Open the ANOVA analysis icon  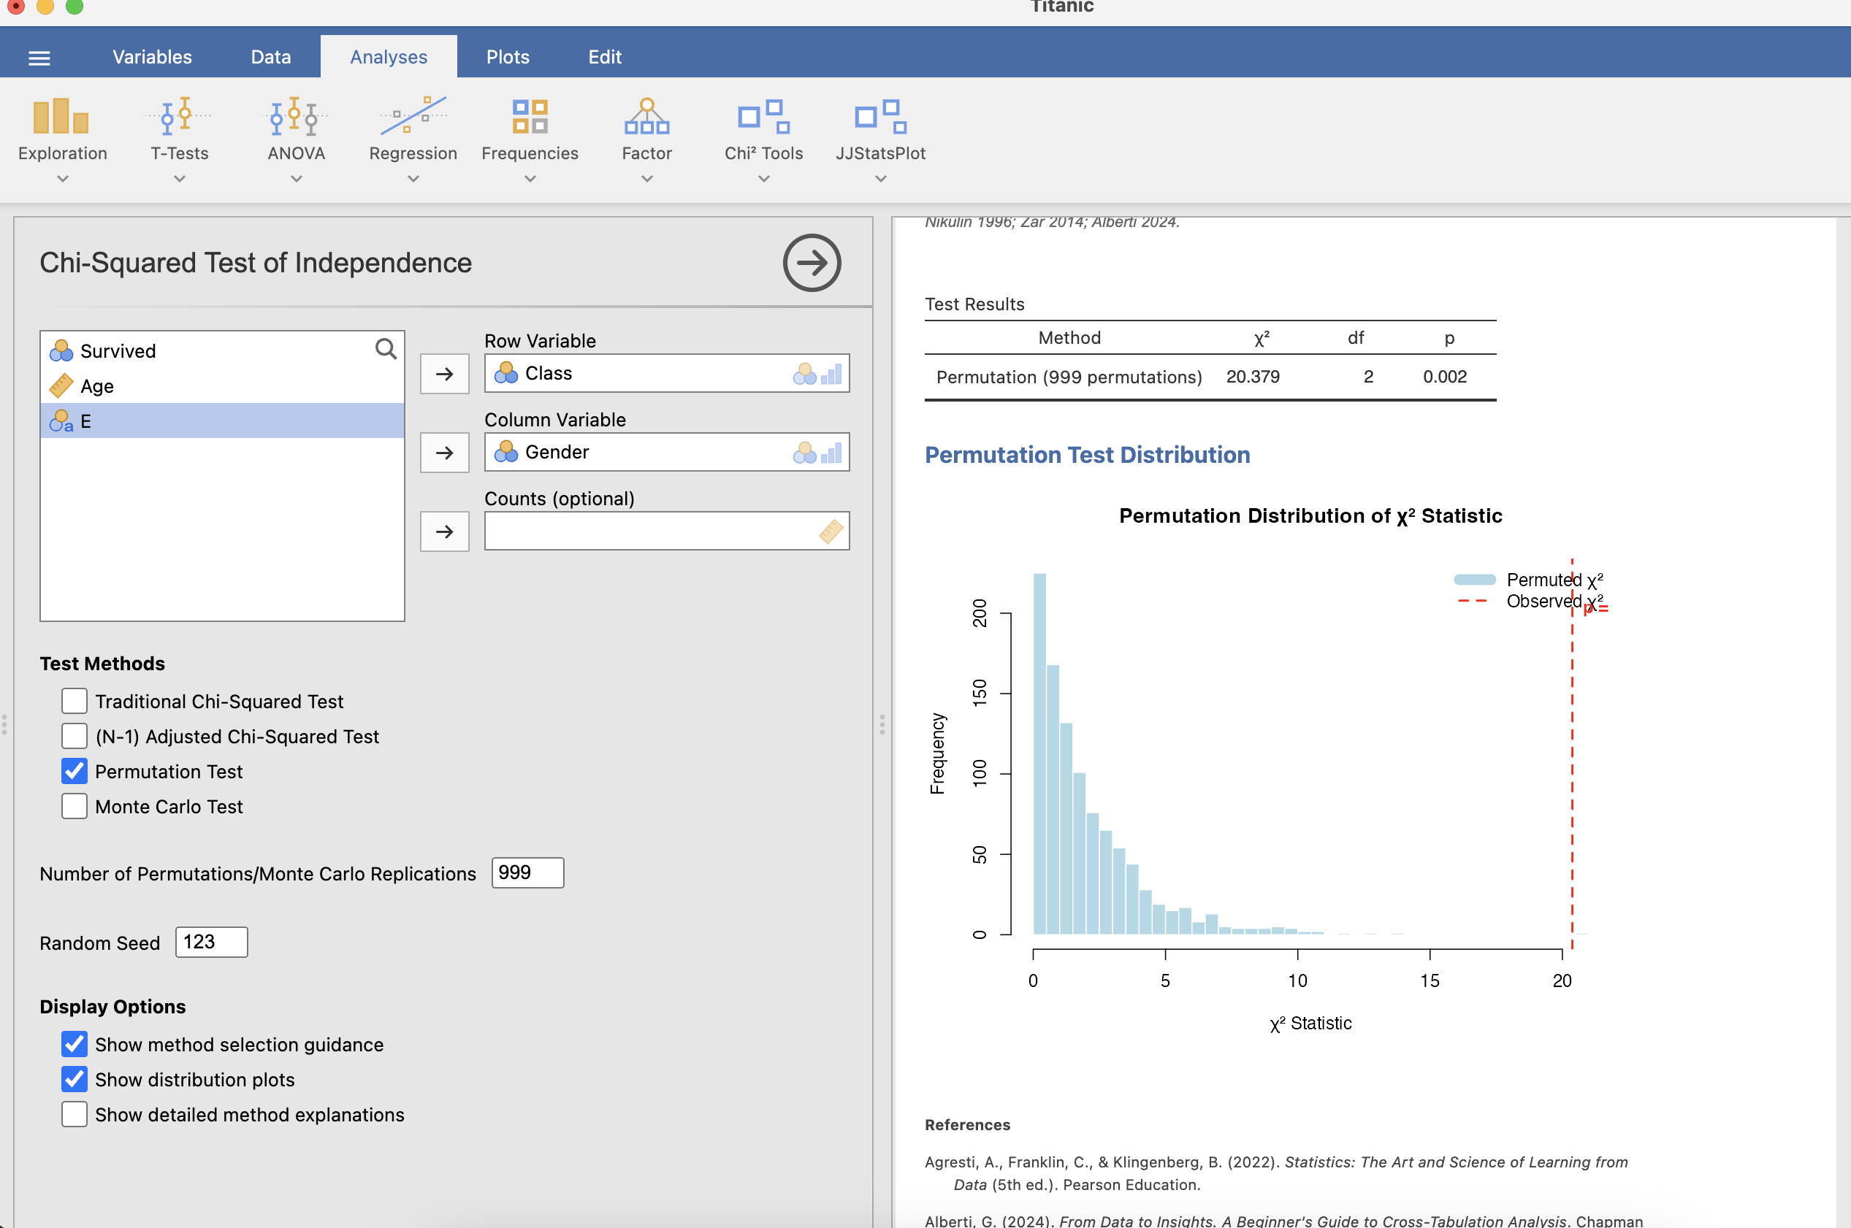click(x=296, y=118)
